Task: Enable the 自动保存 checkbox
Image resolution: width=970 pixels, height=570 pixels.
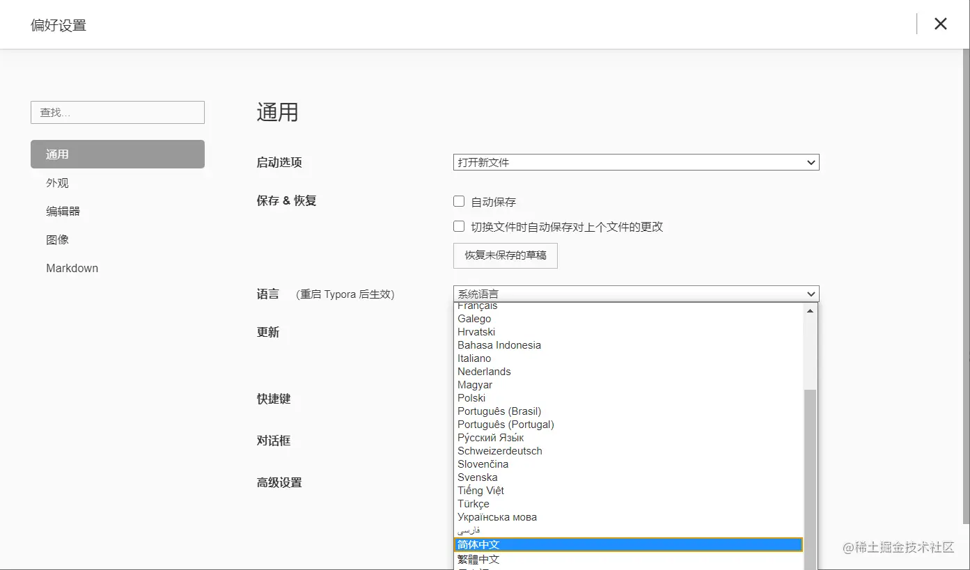Action: click(459, 201)
